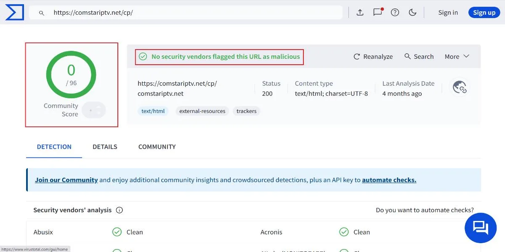Toggle dark mode moon icon
Screen dimensions: 505x252
412,13
